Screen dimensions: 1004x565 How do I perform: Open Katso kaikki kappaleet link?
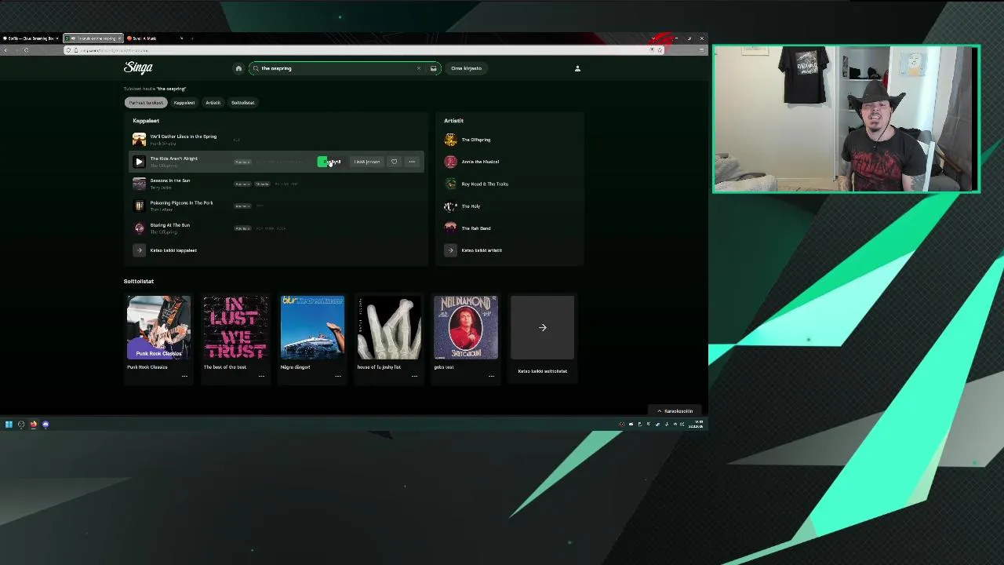(x=173, y=250)
